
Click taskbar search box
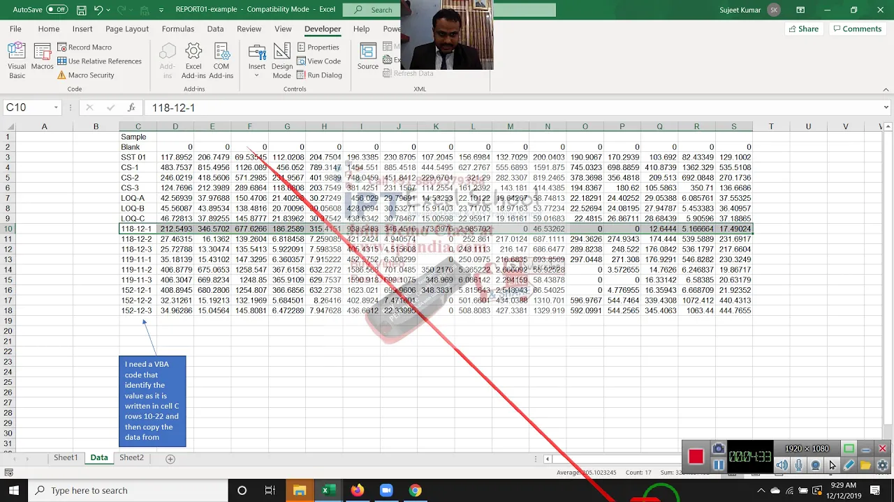pos(129,490)
